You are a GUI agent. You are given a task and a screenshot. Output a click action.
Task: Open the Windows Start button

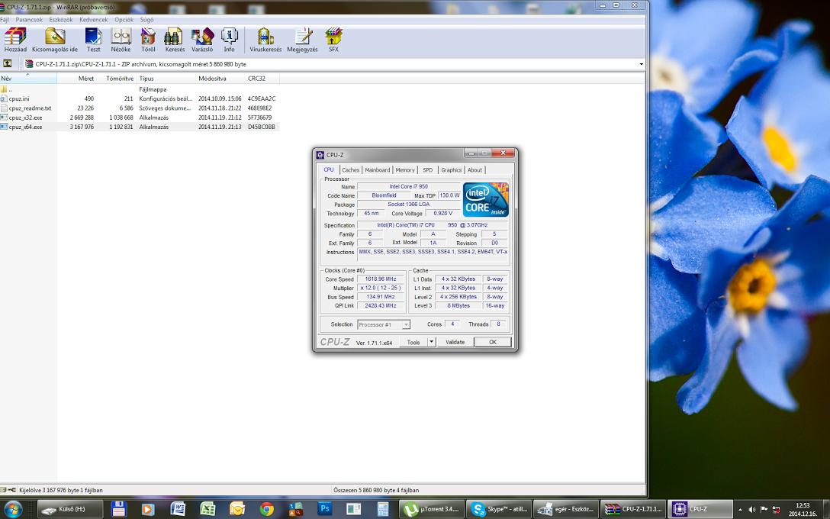coord(11,510)
